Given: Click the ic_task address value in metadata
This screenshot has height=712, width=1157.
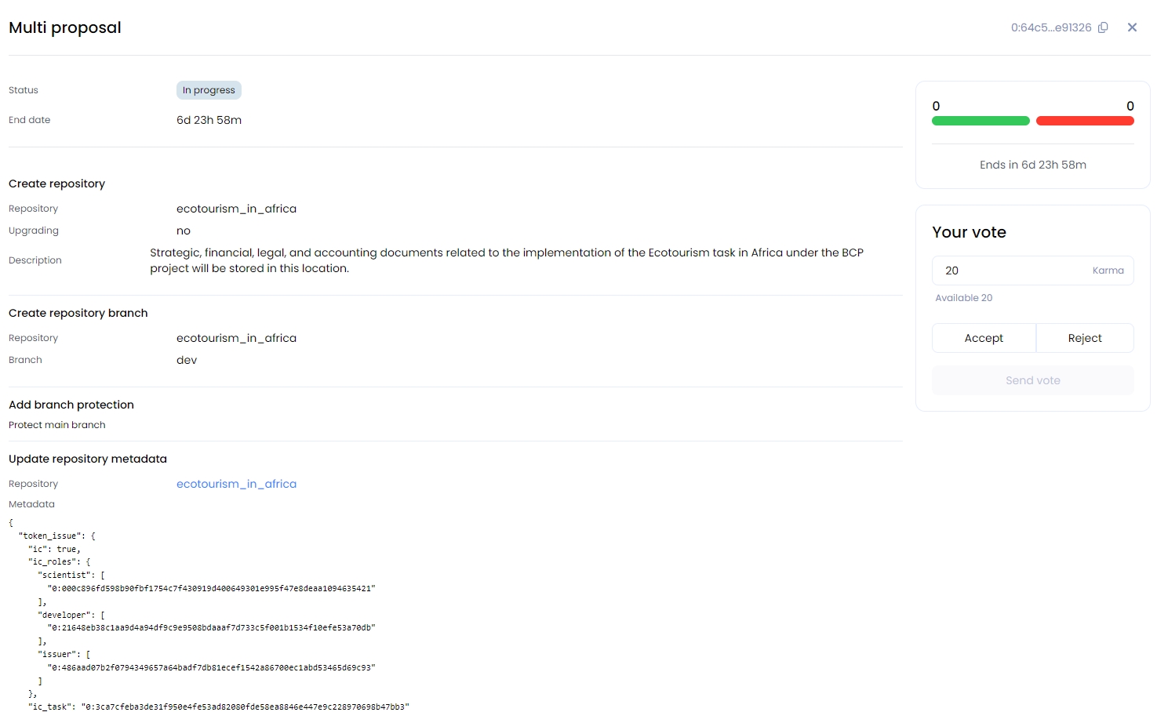Looking at the screenshot, I should 245,707.
